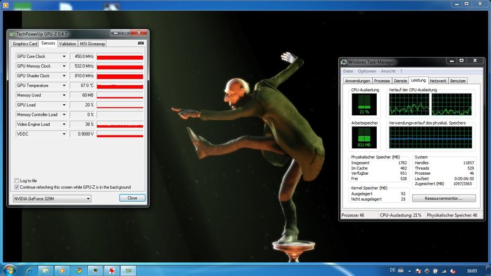Click the physical memory usage history graph
The height and width of the screenshot is (276, 491).
tap(430, 137)
